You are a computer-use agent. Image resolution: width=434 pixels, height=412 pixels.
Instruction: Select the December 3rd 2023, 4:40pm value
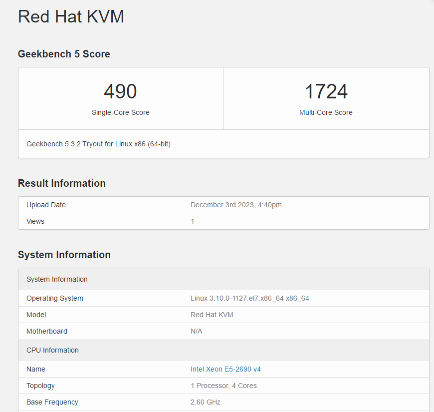tap(236, 205)
